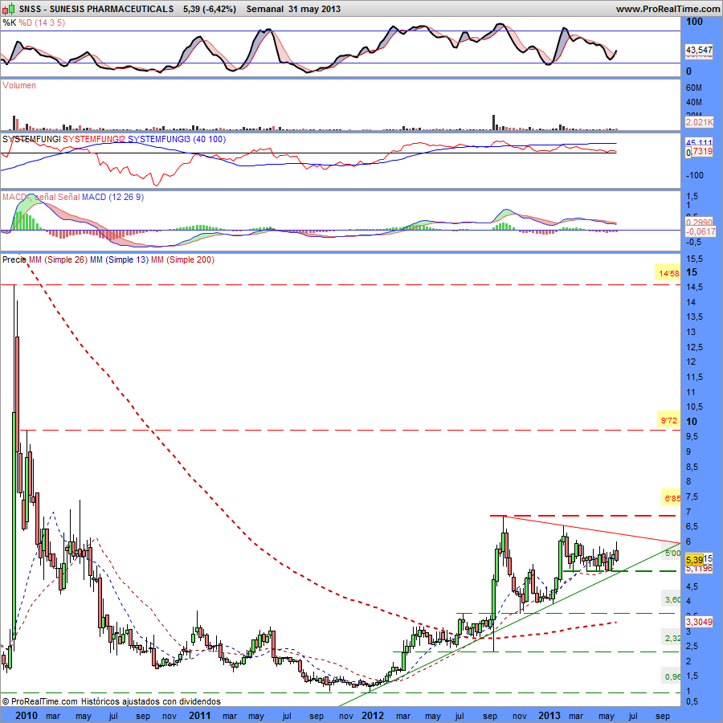Click the 3,60 support level tag
723x723 pixels.
[672, 599]
